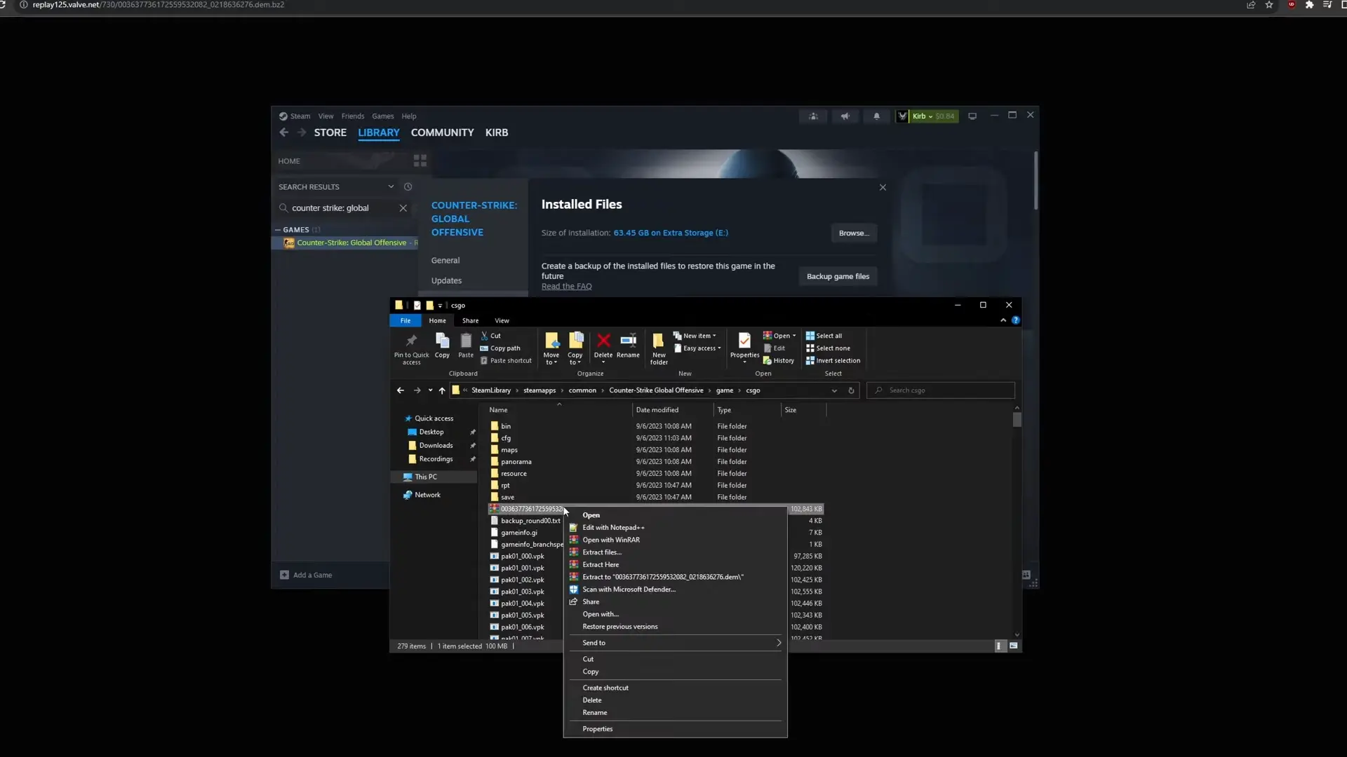
Task: Switch to large icons view in status bar
Action: click(1013, 646)
